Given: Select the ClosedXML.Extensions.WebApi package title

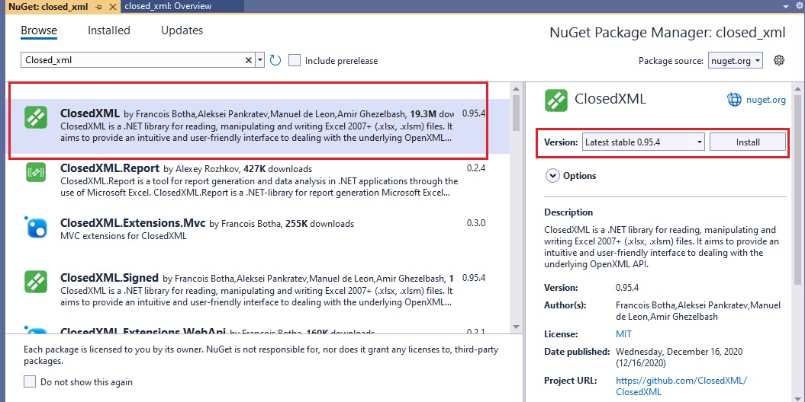Looking at the screenshot, I should (x=143, y=332).
